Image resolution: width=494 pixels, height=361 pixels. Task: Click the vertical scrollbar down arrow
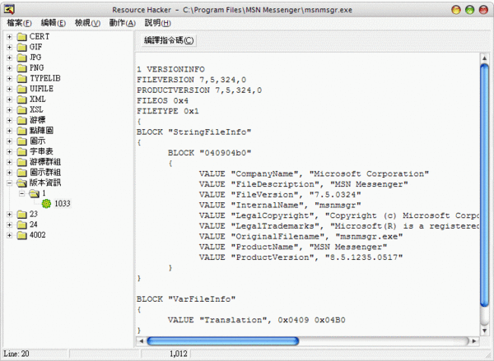[x=484, y=331]
